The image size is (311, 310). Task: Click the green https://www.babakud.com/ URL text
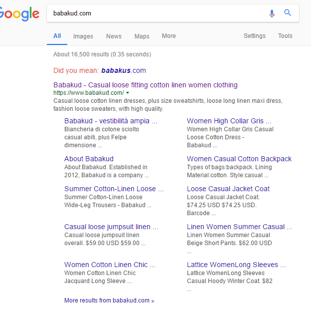[88, 93]
